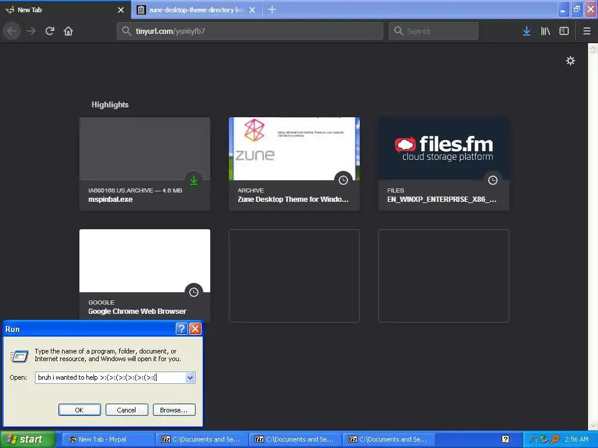Click the Run program icon in the dialog
The image size is (598, 448).
point(19,356)
